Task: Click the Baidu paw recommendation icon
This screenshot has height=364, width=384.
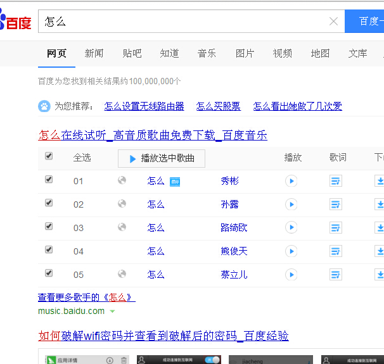Action: (x=44, y=106)
